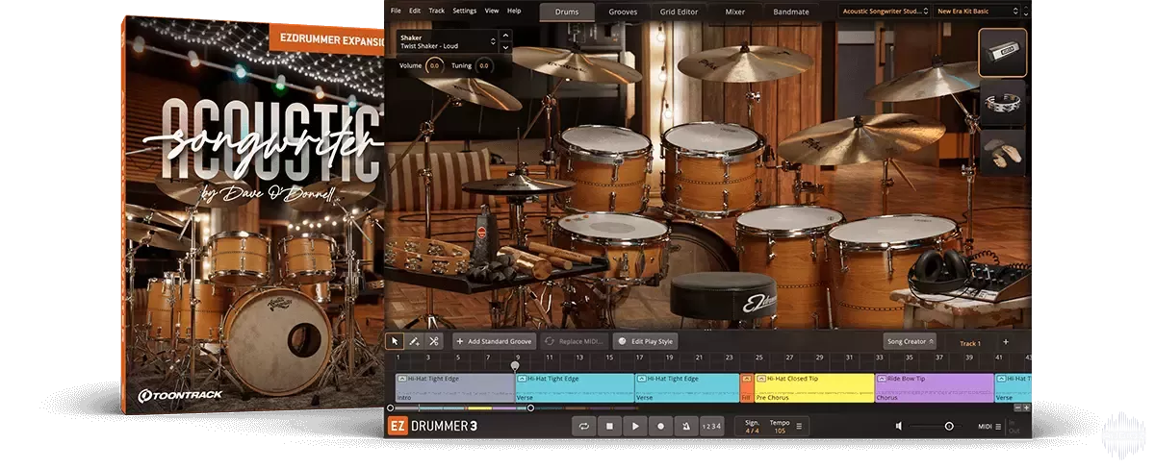This screenshot has width=1155, height=469.
Task: Switch to the Mixer tab
Action: click(735, 12)
